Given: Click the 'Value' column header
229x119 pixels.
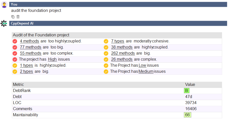Looking at the screenshot, I should [x=190, y=84].
